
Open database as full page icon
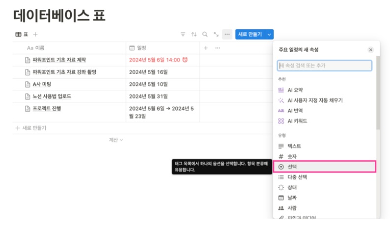216,34
